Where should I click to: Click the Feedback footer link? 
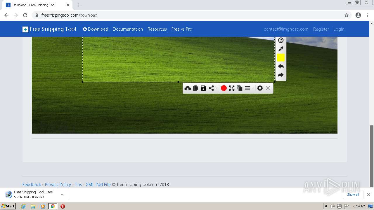[32, 184]
